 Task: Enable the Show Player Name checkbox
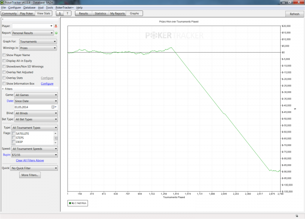(x=4, y=55)
